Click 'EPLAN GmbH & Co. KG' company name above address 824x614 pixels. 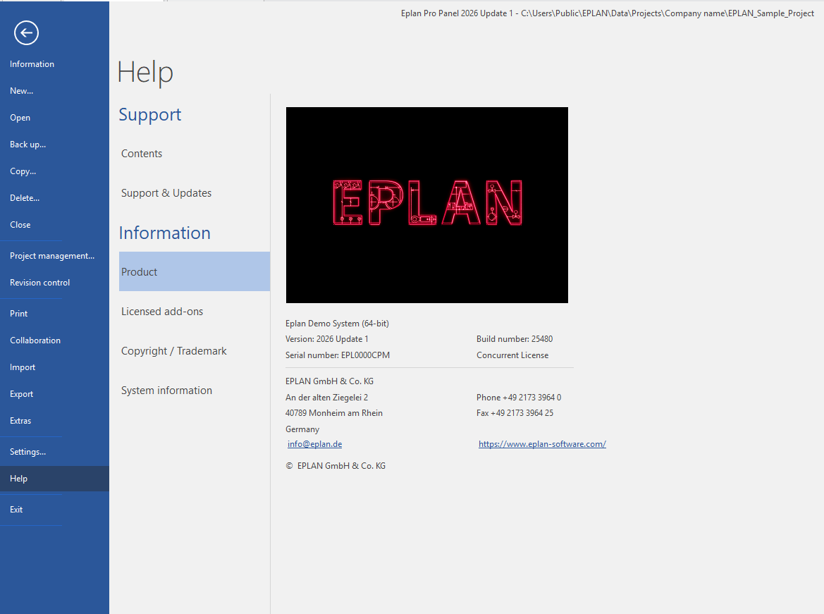coord(329,381)
